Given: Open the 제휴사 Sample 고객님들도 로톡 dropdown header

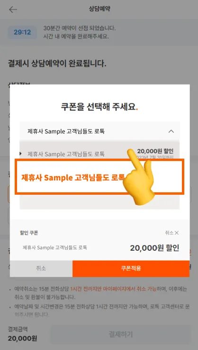Looking at the screenshot, I should [x=99, y=131].
